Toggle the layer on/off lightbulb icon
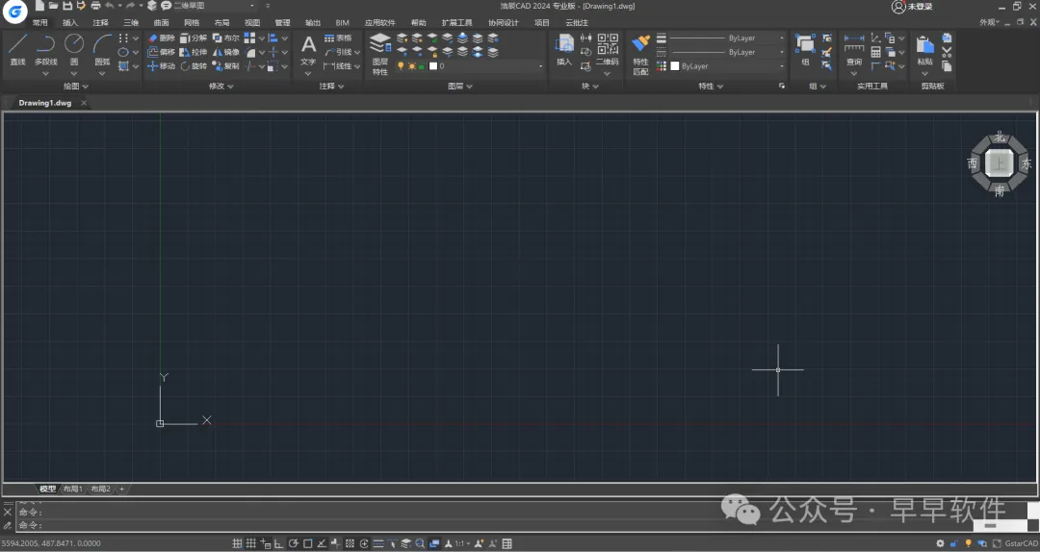 (x=401, y=66)
